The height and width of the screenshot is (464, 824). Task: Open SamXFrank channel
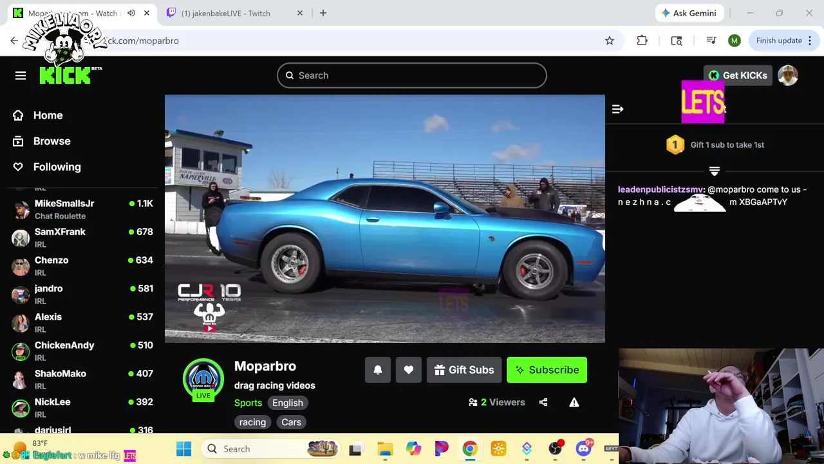click(82, 238)
